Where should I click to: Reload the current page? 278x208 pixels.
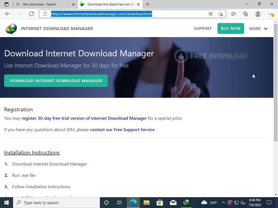(31, 14)
